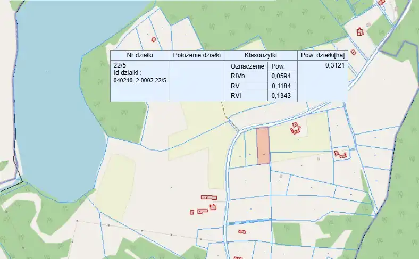Viewport: 419px width, 259px height.
Task: Click the RVI land class entry
Action: click(235, 95)
